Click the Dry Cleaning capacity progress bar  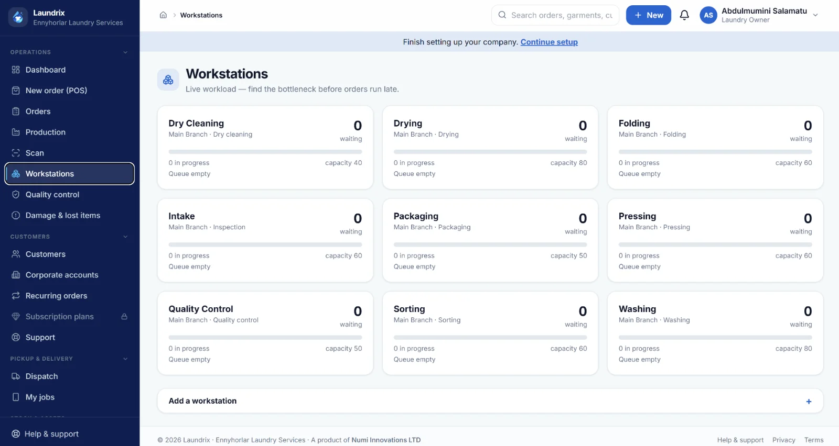[265, 152]
